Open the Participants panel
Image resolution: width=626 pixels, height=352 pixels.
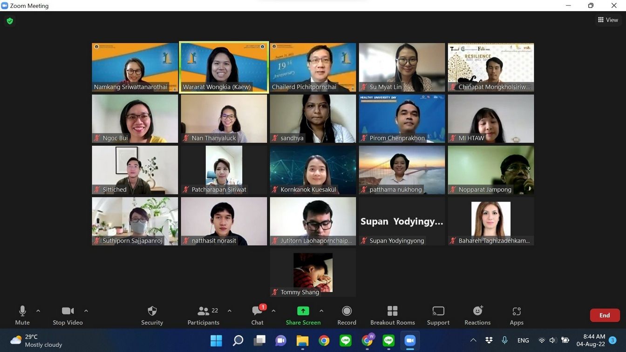(x=204, y=315)
